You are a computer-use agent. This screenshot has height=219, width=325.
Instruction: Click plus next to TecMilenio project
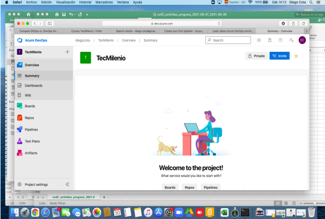[x=68, y=52]
